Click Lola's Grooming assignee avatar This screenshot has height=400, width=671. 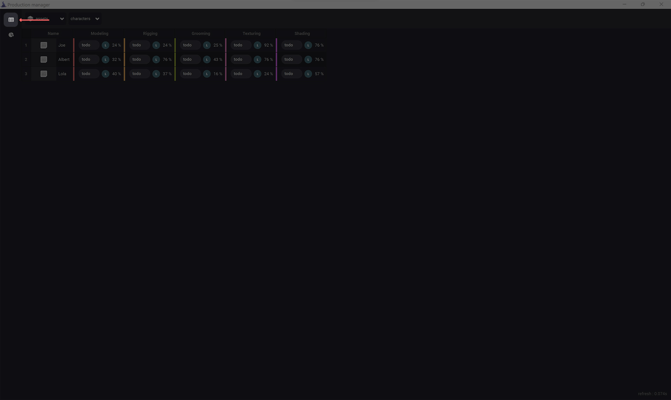[207, 74]
